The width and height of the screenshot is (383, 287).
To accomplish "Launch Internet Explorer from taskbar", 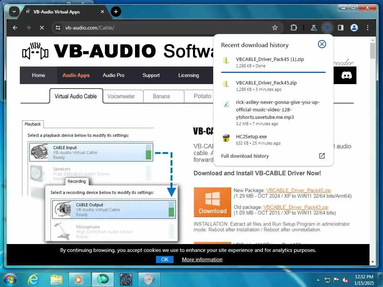I will (33, 280).
